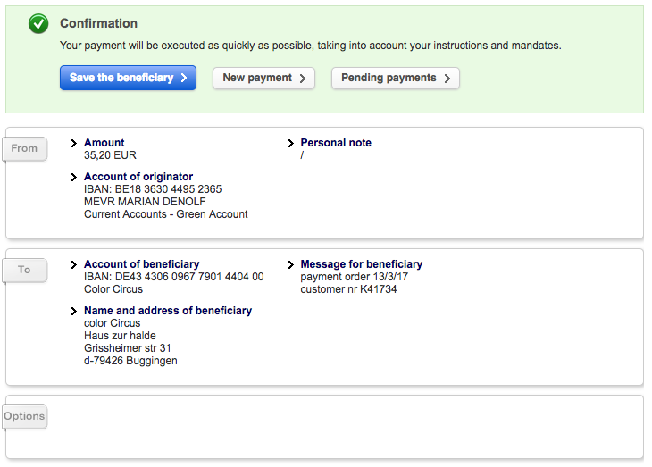Click the chevron beside Amount
This screenshot has height=467, width=652.
point(74,143)
